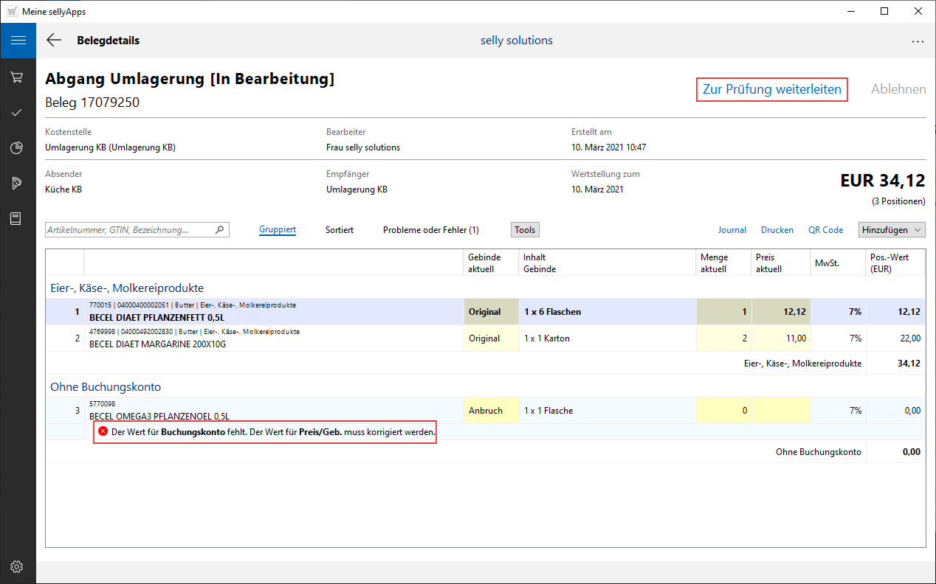Viewport: 936px width, 584px height.
Task: Click the Tools button
Action: point(525,230)
